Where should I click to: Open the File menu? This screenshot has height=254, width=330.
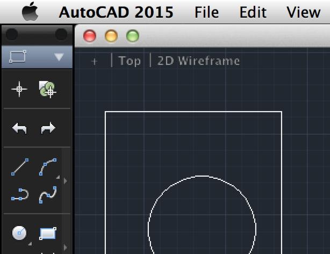click(206, 12)
